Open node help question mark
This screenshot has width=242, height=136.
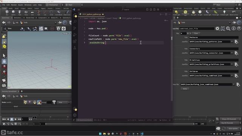point(239,29)
